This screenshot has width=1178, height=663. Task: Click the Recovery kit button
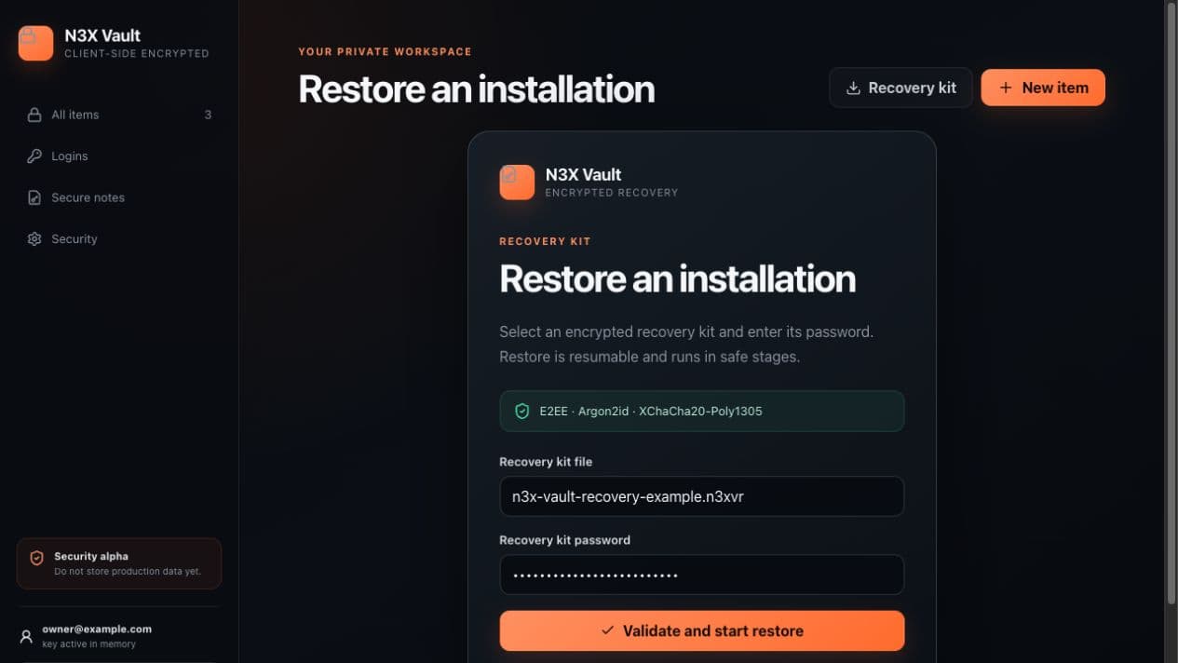[900, 88]
